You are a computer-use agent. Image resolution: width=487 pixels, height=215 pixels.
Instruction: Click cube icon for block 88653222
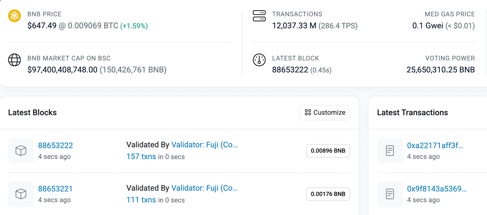coord(21,151)
